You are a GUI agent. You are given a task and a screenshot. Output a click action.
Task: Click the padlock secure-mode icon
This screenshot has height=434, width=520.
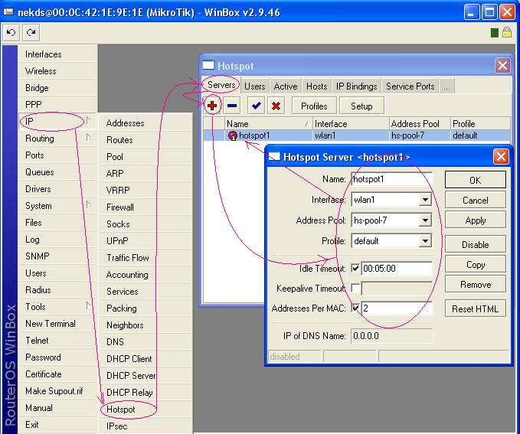(x=507, y=32)
